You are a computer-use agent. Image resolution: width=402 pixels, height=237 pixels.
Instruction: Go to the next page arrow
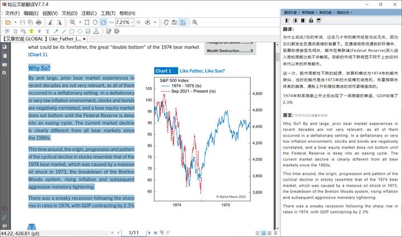148,232
